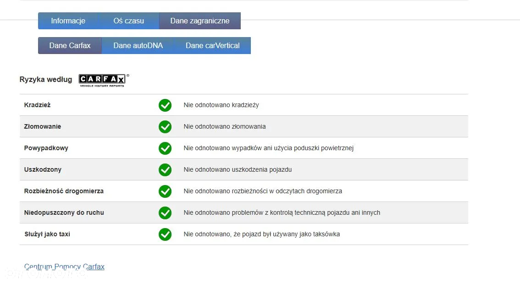Click the text 'Nie odnotowano kradzieży'

pyautogui.click(x=221, y=105)
